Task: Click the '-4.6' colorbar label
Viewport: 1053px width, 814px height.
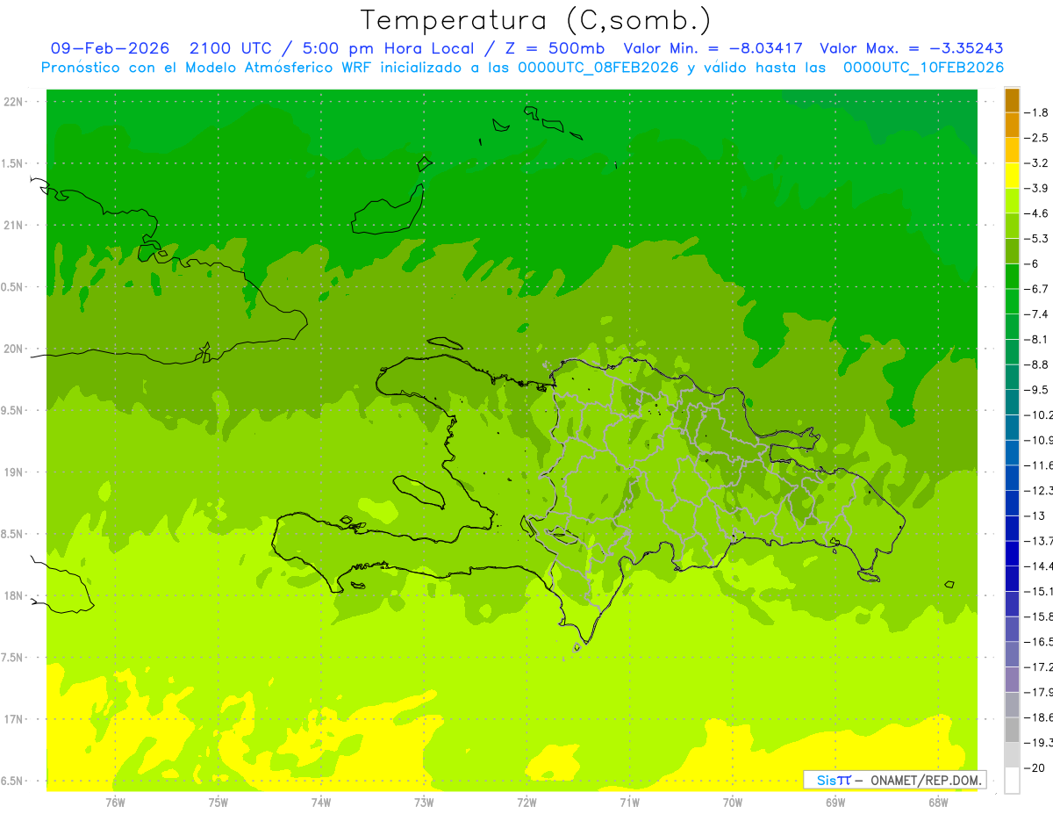Action: pyautogui.click(x=1037, y=213)
